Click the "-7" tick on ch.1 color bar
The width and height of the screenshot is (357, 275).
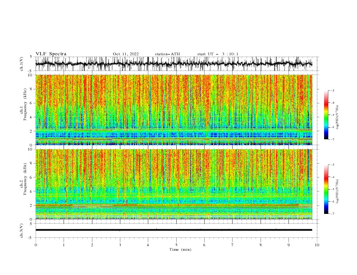pos(333,139)
